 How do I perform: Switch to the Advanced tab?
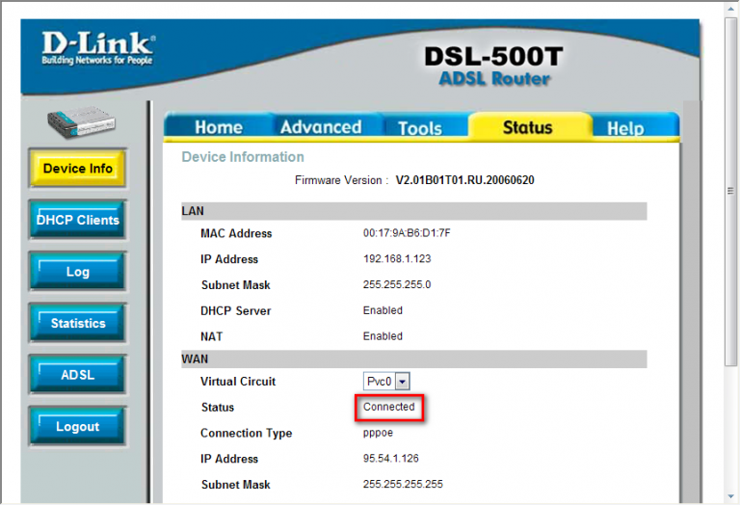pyautogui.click(x=321, y=127)
